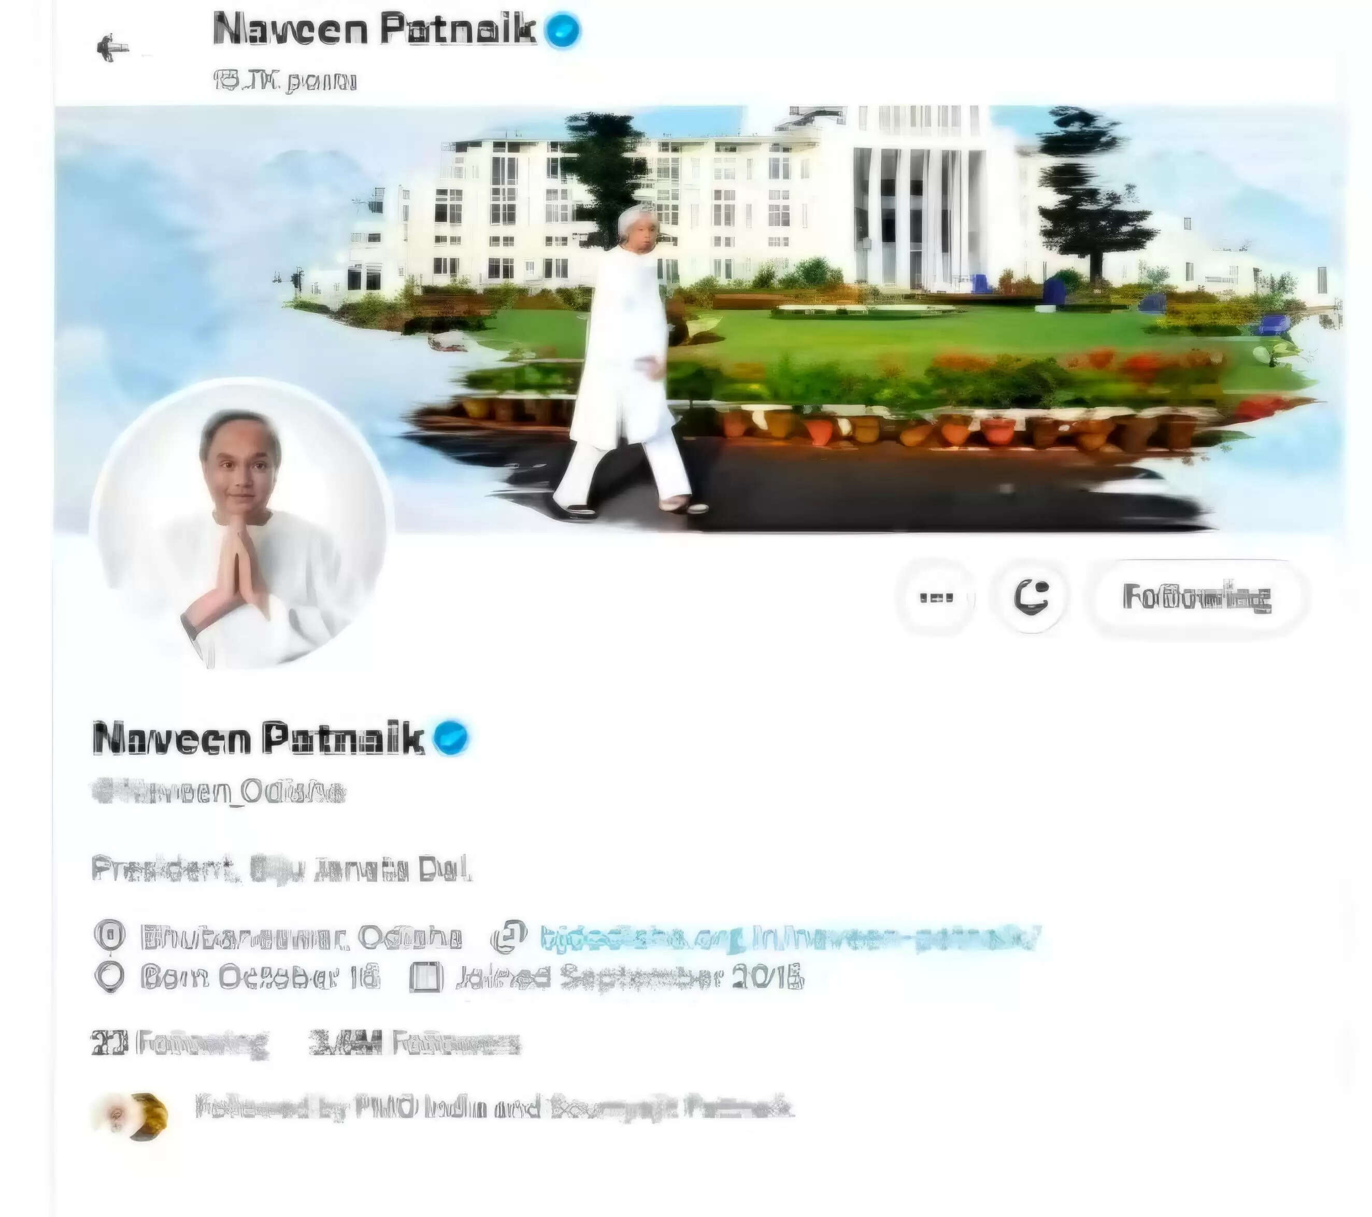Toggle the Following button
The width and height of the screenshot is (1372, 1217).
[x=1197, y=597]
